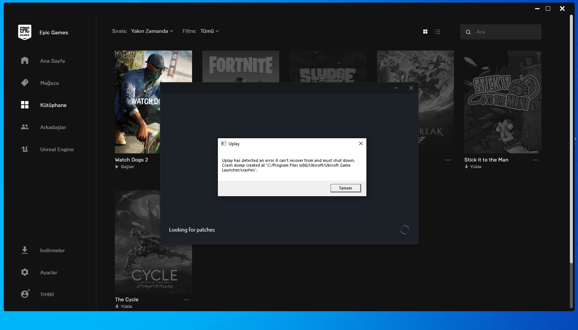The height and width of the screenshot is (330, 578).
Task: Open Ana Sayfa home icon in sidebar
Action: pyautogui.click(x=25, y=60)
